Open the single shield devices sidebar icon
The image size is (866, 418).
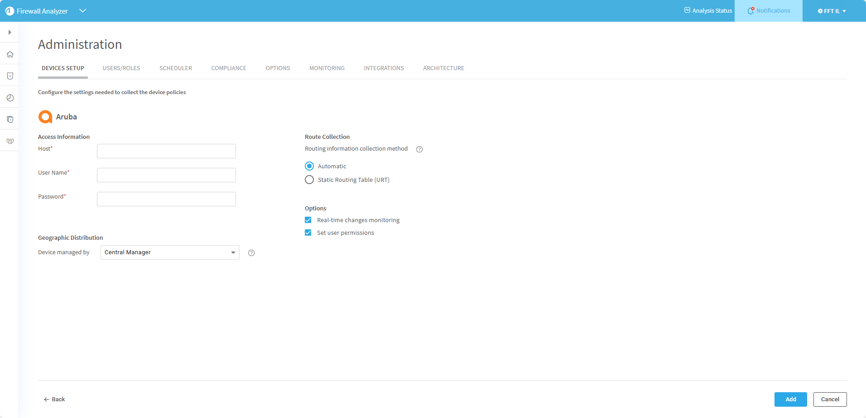tap(10, 76)
